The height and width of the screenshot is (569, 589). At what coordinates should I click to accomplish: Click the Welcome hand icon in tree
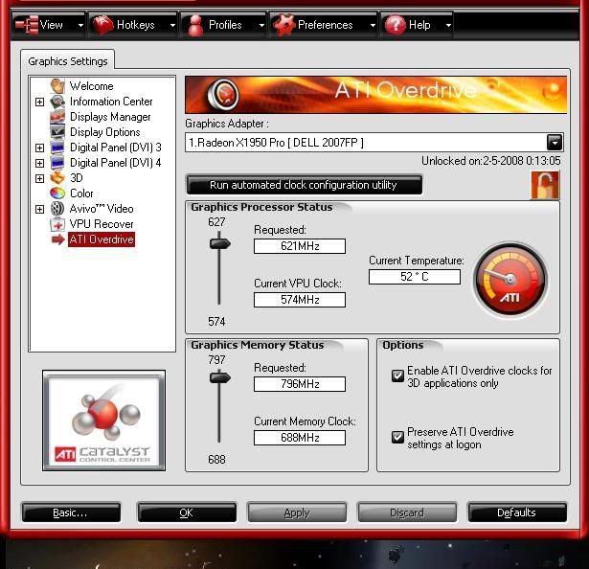coord(57,86)
